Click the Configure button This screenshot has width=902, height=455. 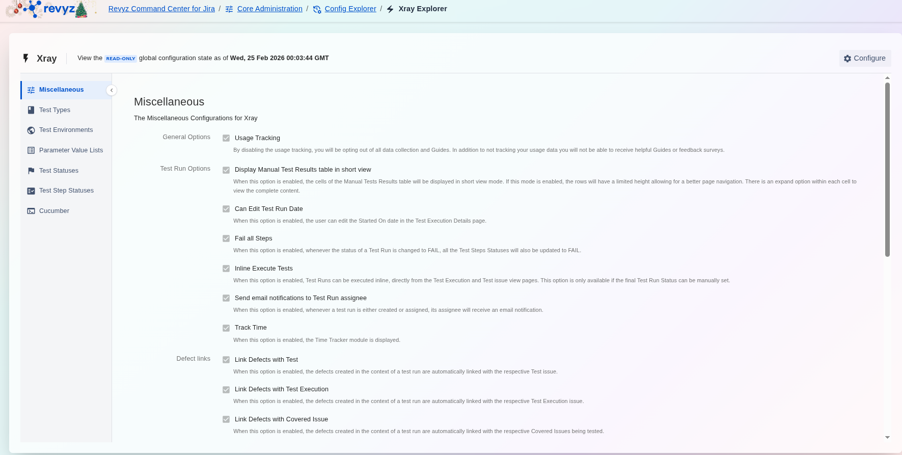[865, 58]
